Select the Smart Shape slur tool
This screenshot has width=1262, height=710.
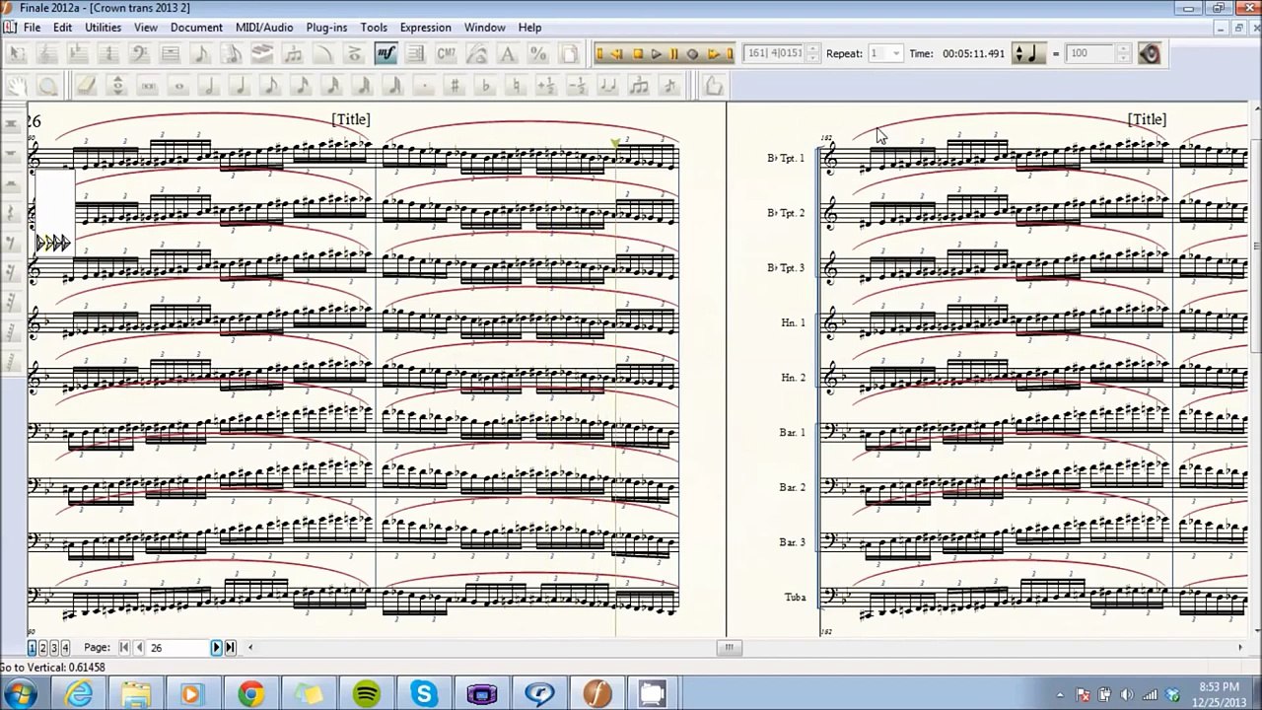point(323,53)
